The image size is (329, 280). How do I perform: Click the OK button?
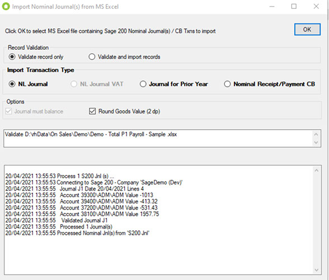(x=307, y=29)
